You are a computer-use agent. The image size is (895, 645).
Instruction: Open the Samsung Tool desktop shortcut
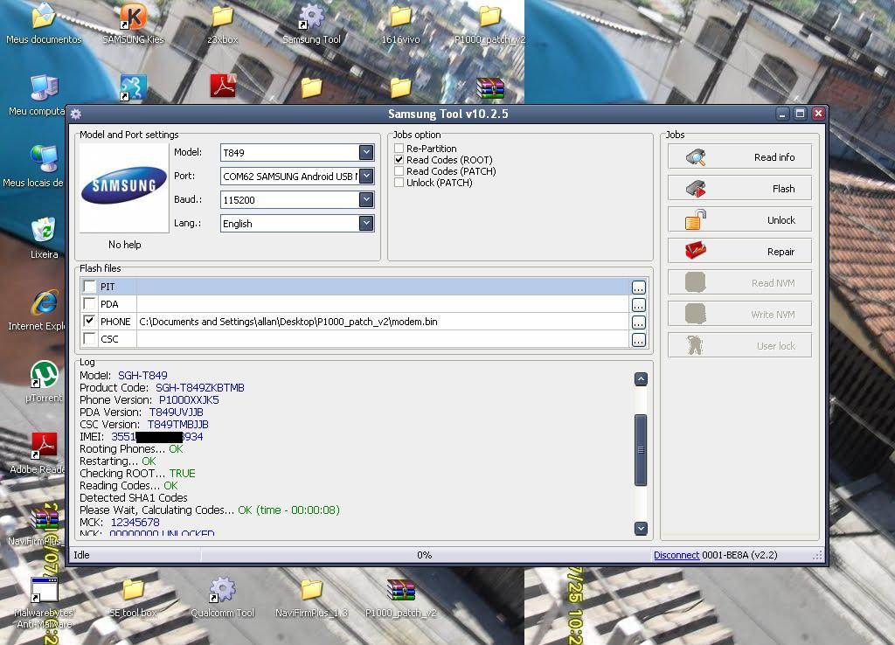311,23
